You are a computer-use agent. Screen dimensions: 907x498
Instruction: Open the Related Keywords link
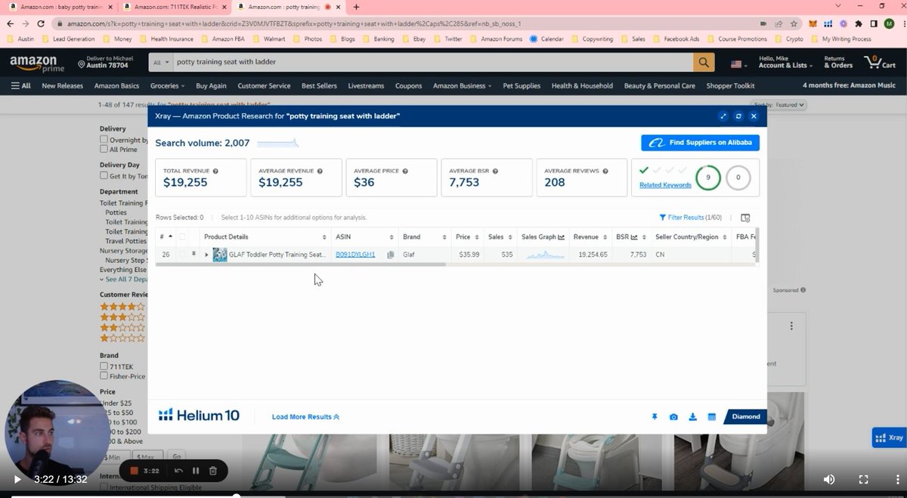(x=665, y=185)
